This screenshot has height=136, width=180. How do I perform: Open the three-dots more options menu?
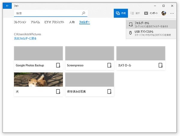(172, 13)
